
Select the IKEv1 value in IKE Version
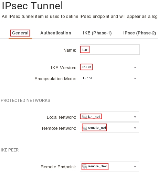(x=87, y=67)
